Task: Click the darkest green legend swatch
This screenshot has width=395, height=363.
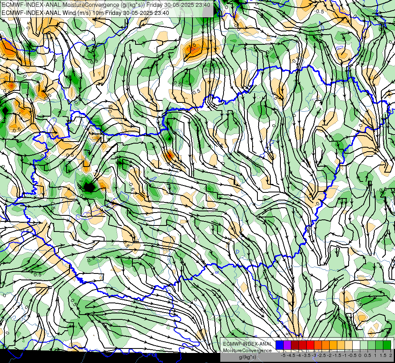Action: pos(387,345)
